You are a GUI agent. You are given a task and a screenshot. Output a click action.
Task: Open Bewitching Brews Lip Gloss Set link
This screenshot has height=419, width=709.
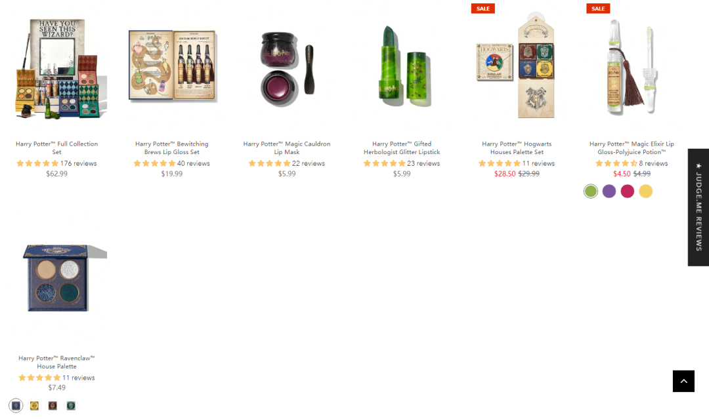(172, 148)
